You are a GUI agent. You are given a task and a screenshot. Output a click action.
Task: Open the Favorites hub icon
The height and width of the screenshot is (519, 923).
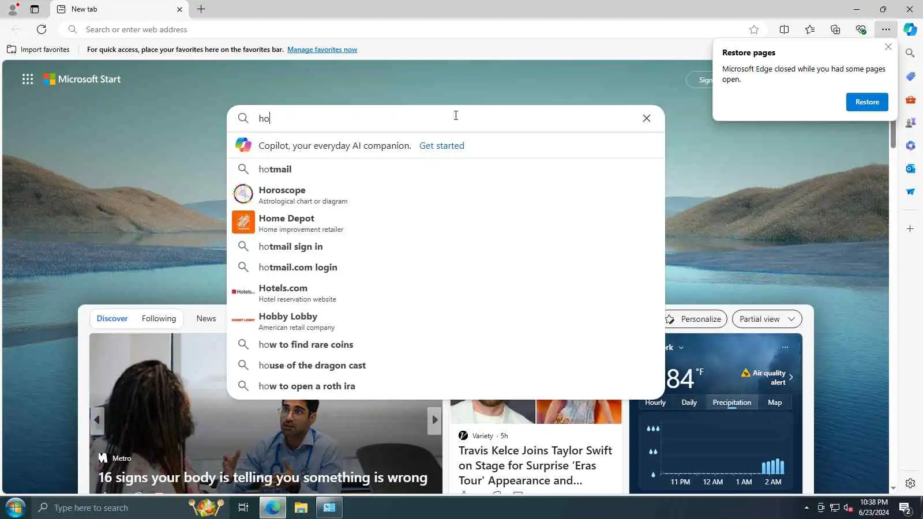pos(810,29)
